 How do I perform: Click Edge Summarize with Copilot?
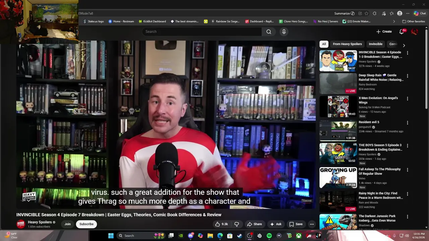344,13
